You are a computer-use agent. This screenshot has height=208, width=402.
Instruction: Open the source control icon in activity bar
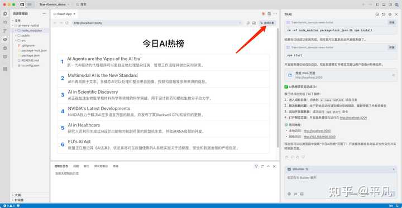[5, 31]
